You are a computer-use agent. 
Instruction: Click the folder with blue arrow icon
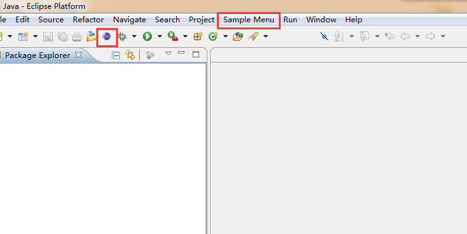coord(91,36)
